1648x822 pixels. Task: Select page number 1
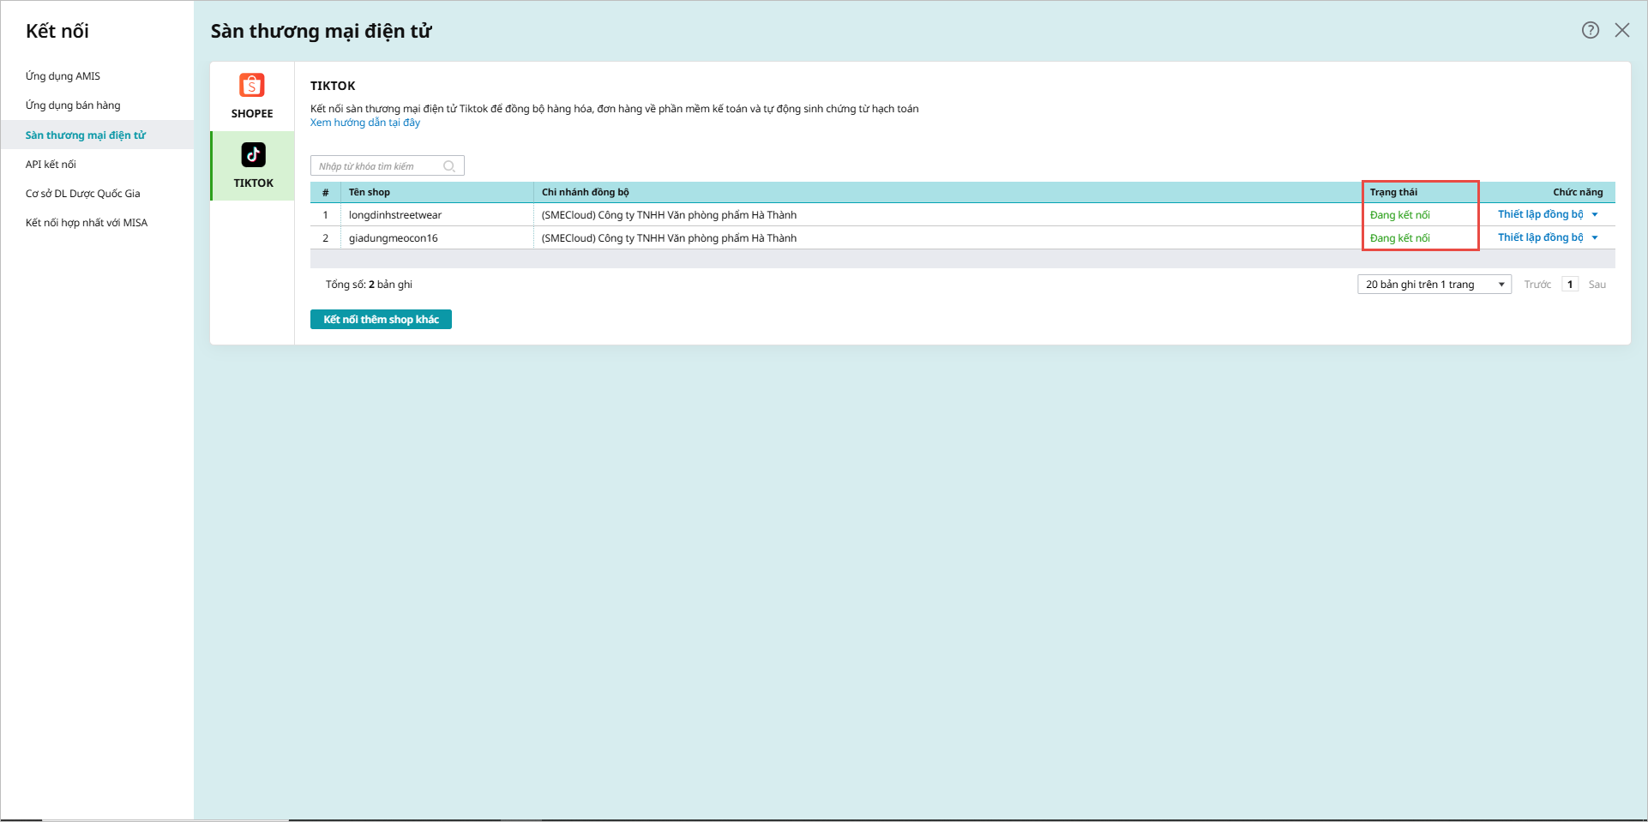pos(1570,285)
